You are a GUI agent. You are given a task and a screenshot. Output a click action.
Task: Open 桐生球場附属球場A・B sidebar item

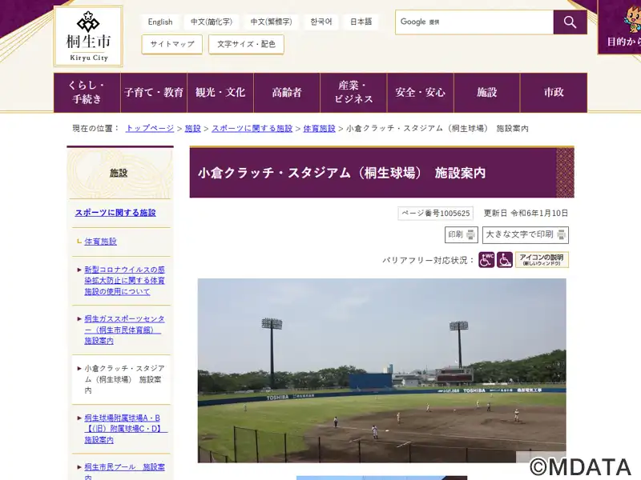(124, 429)
